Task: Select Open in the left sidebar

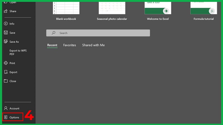Action: pos(13,2)
